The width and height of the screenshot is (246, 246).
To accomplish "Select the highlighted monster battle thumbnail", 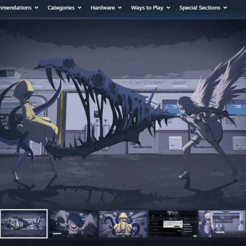I will (x=24, y=224).
